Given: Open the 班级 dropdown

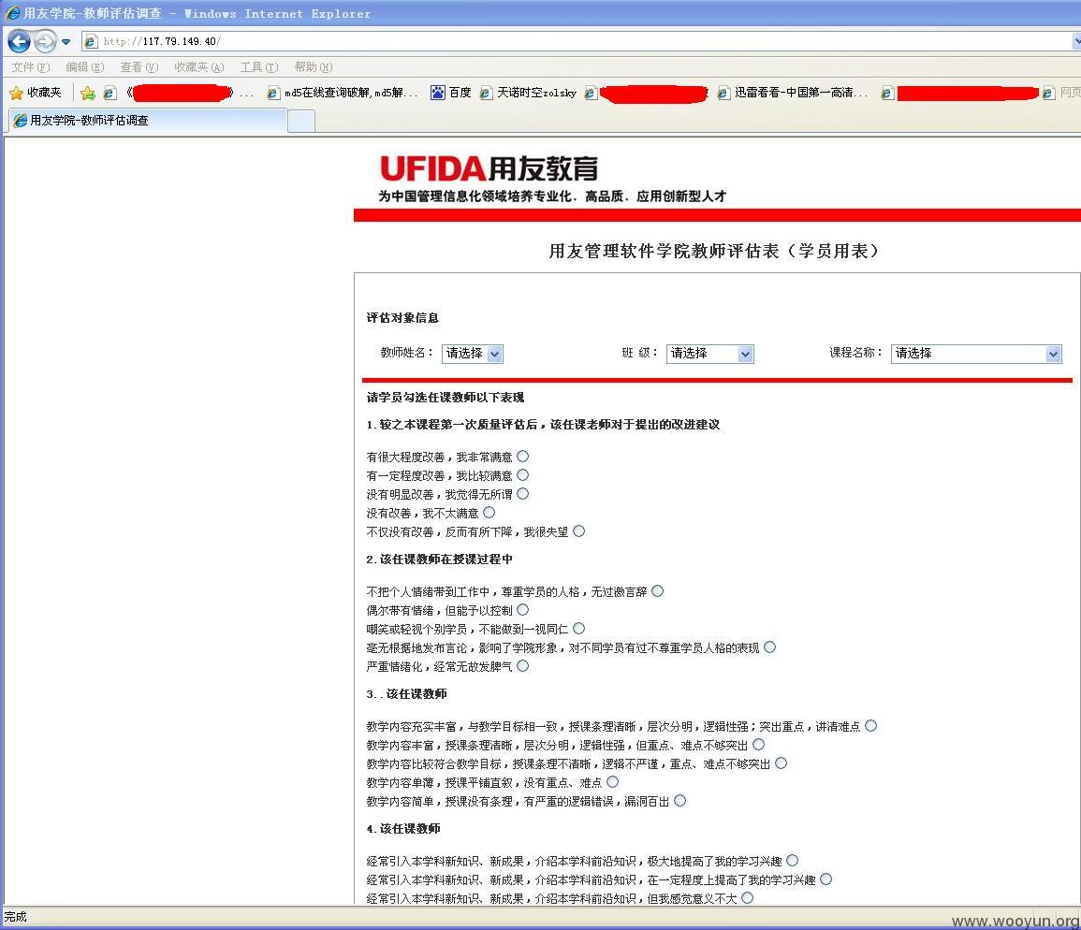Looking at the screenshot, I should [709, 353].
